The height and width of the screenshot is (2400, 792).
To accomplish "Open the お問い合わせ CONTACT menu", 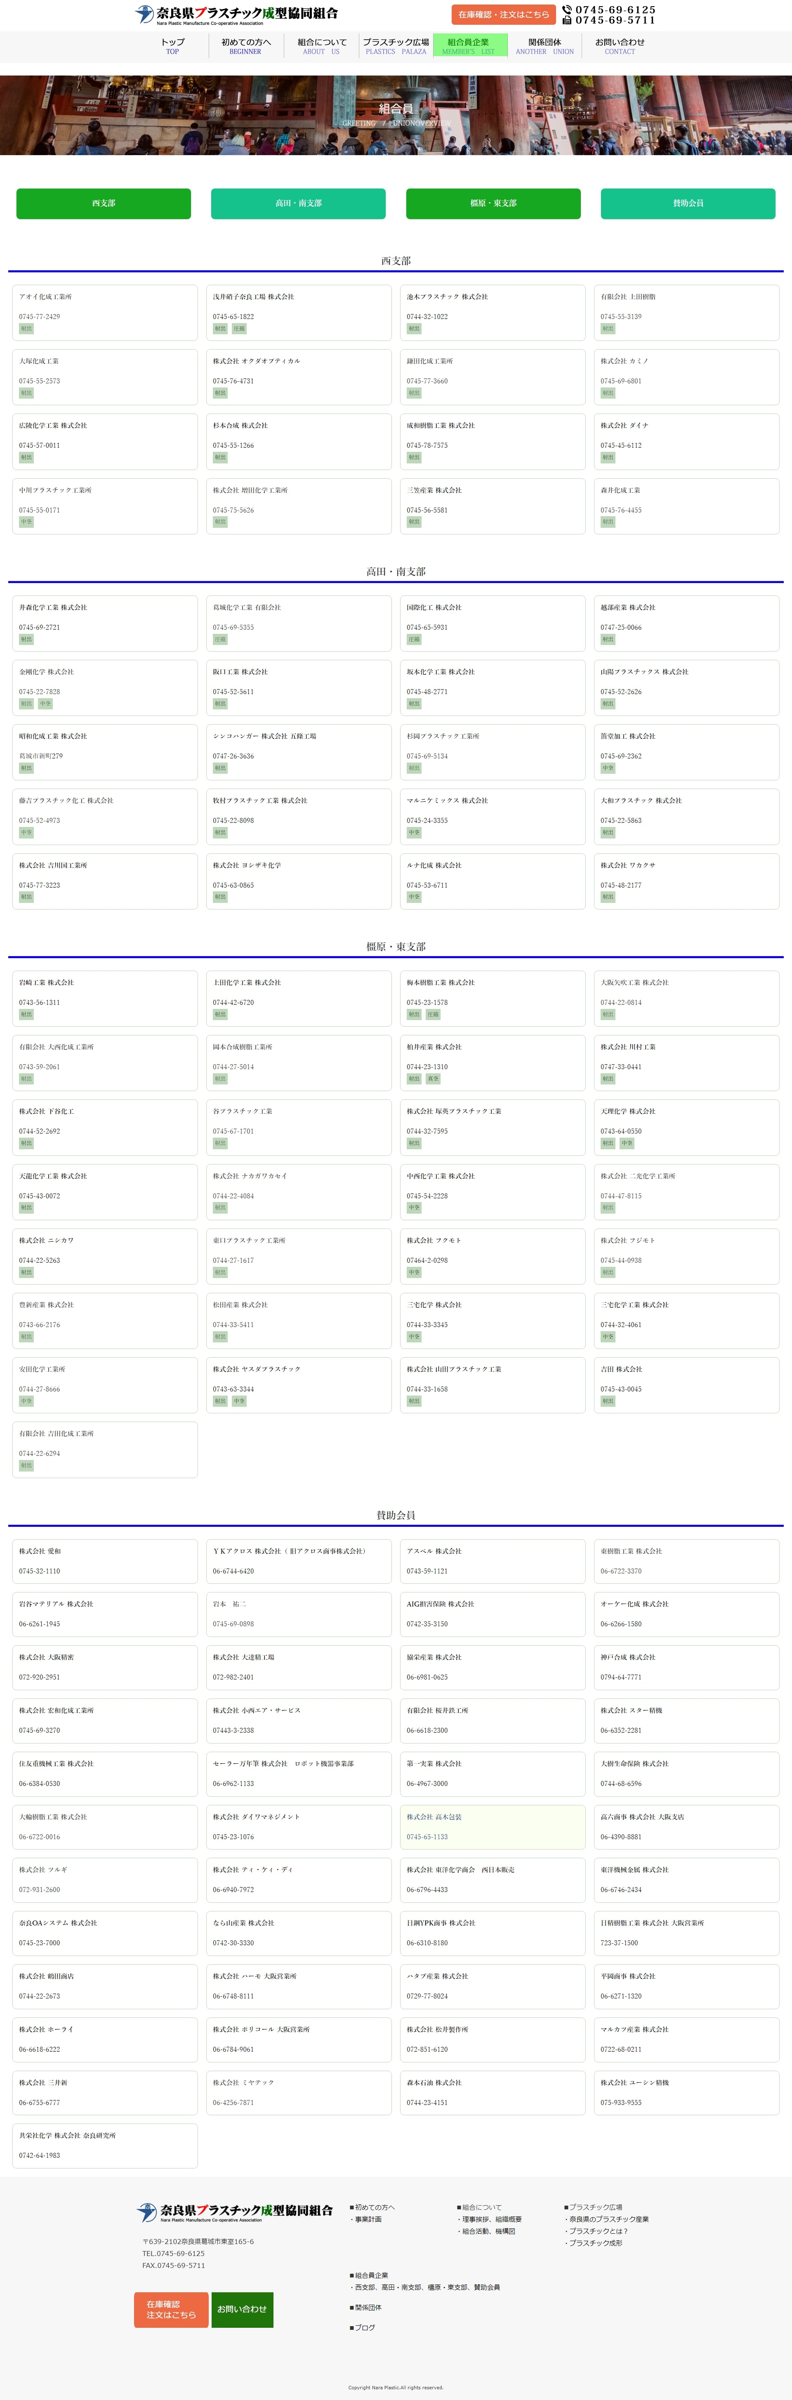I will [620, 46].
